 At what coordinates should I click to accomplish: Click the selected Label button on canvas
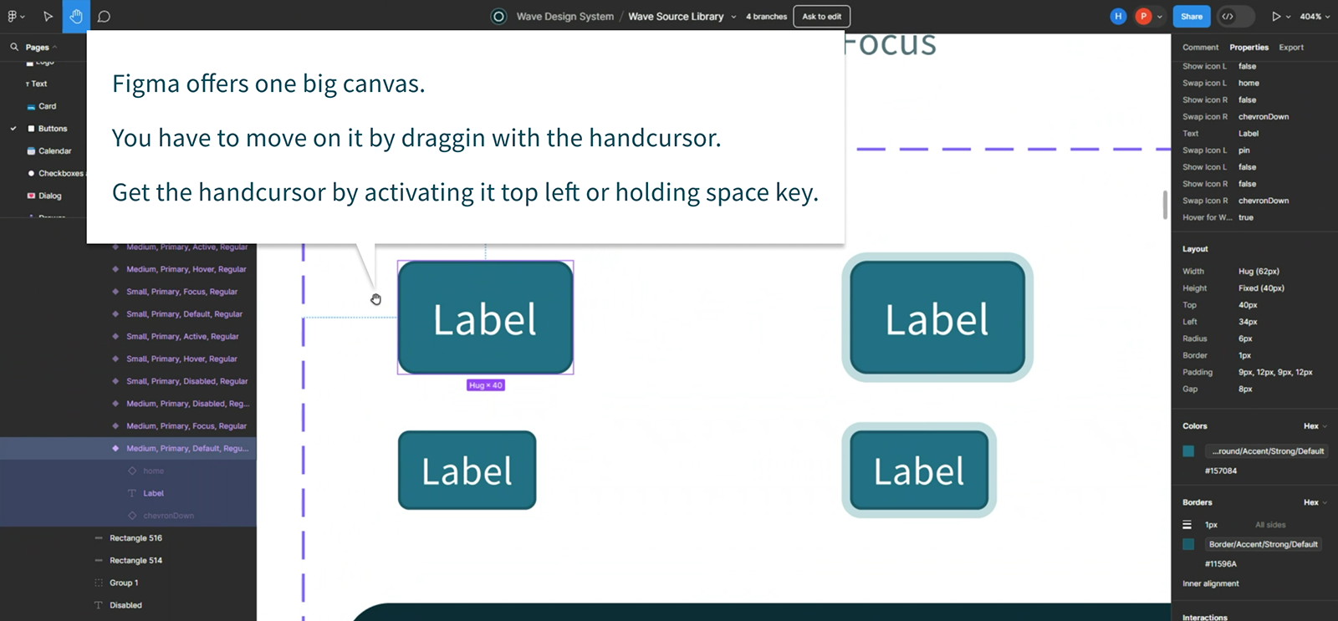point(485,318)
